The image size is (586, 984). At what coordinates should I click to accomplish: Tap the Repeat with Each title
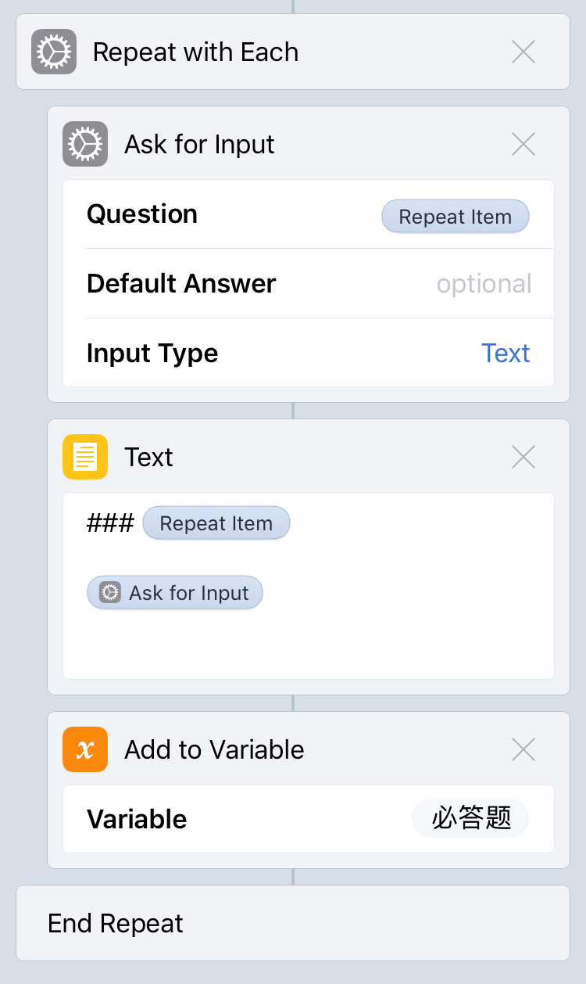point(195,52)
